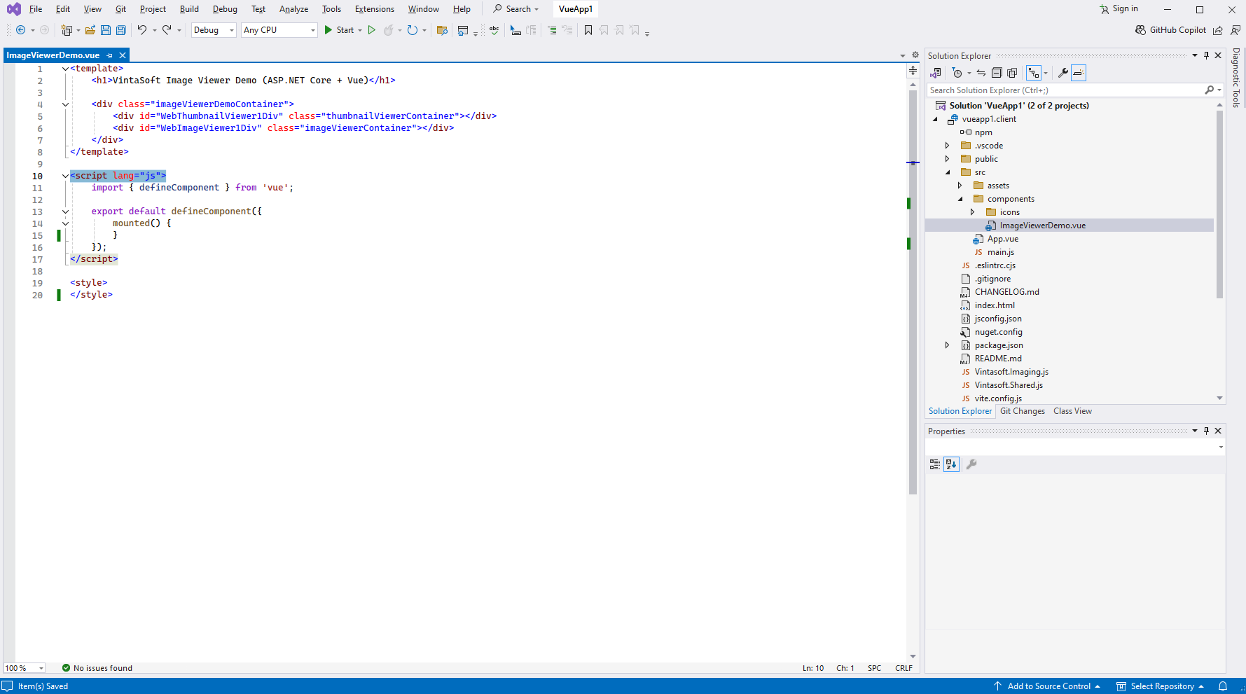1246x694 pixels.
Task: Open Properties wrench in the Solution Explorer toolbar
Action: coord(1062,73)
